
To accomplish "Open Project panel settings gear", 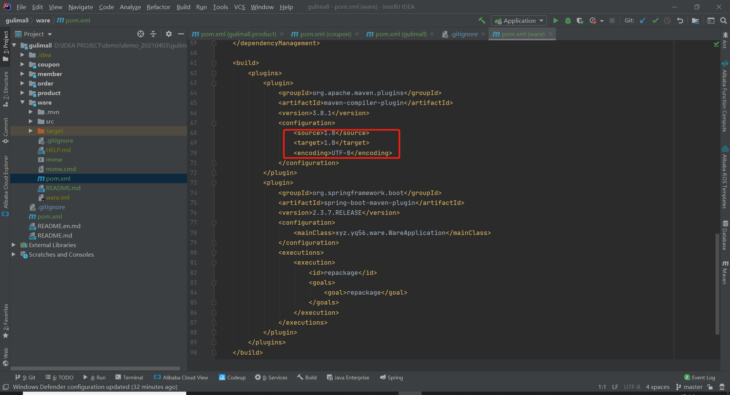I will (x=169, y=34).
